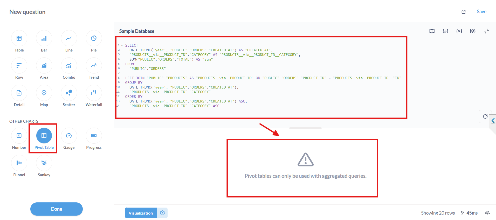Image resolution: width=496 pixels, height=220 pixels.
Task: Click the 'New question' title
Action: 27,12
